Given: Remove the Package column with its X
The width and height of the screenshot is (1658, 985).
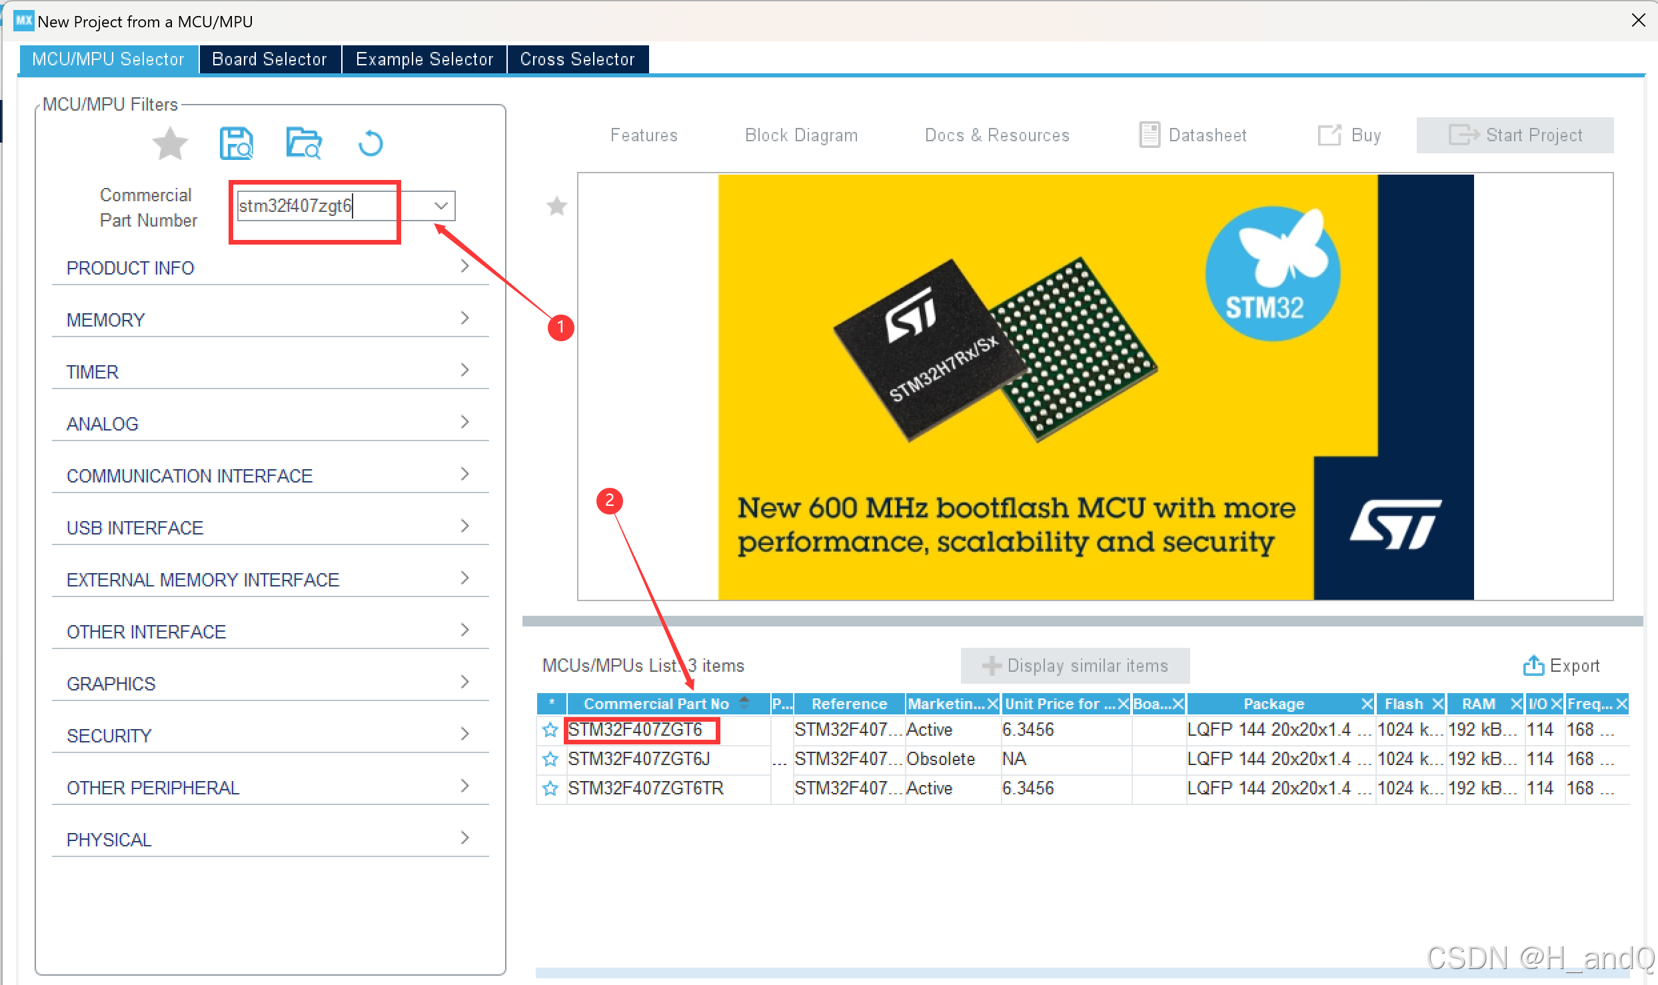Looking at the screenshot, I should (x=1367, y=704).
